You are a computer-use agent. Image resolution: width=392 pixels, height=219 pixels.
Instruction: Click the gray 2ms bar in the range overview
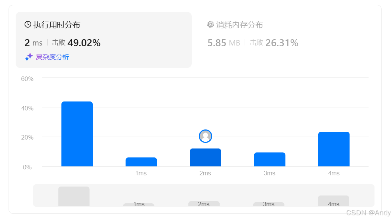(204, 204)
